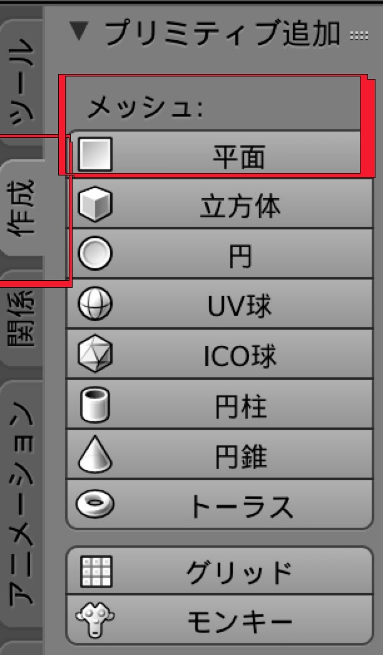Click the ICO球 icosphere icon

click(x=94, y=355)
